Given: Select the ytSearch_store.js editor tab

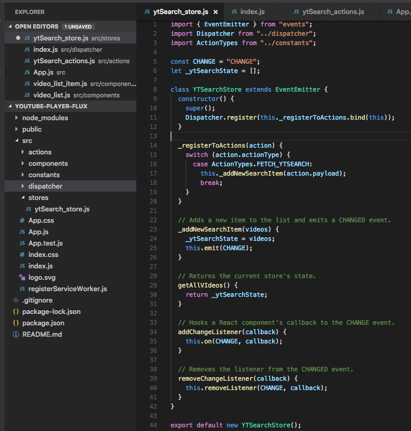Looking at the screenshot, I should tap(180, 12).
